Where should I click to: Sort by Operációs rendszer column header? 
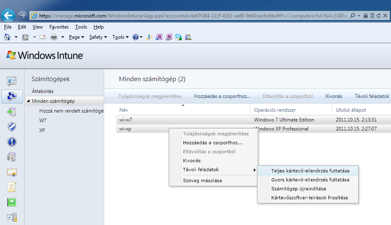click(291, 110)
